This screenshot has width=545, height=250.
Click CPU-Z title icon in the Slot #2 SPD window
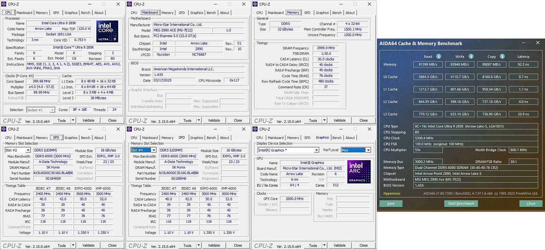point(4,129)
